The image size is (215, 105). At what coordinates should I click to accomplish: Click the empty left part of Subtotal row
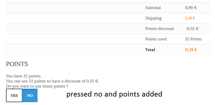coord(74,8)
